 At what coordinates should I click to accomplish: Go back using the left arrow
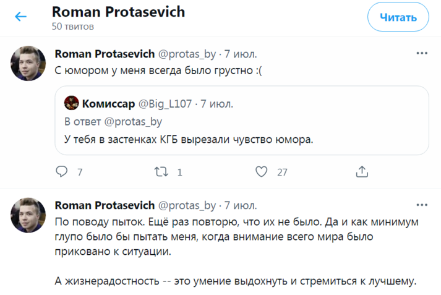coord(21,17)
